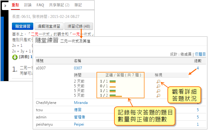Click the magnifier icon in the last attempt row
Image resolution: width=208 pixels, height=130 pixels.
pyautogui.click(x=159, y=95)
